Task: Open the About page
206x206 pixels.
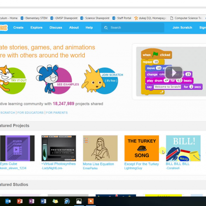Action: tap(74, 28)
